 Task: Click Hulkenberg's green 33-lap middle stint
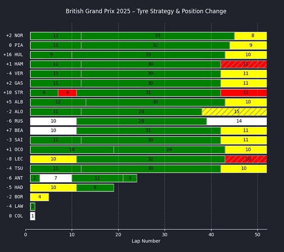click(x=148, y=55)
